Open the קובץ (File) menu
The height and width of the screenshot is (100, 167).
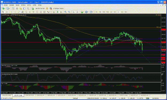6,5
